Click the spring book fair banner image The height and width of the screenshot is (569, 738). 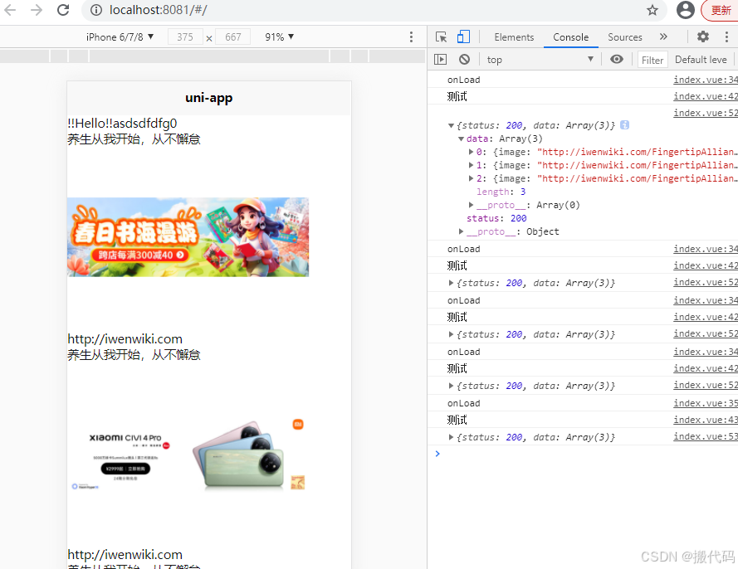pyautogui.click(x=188, y=237)
